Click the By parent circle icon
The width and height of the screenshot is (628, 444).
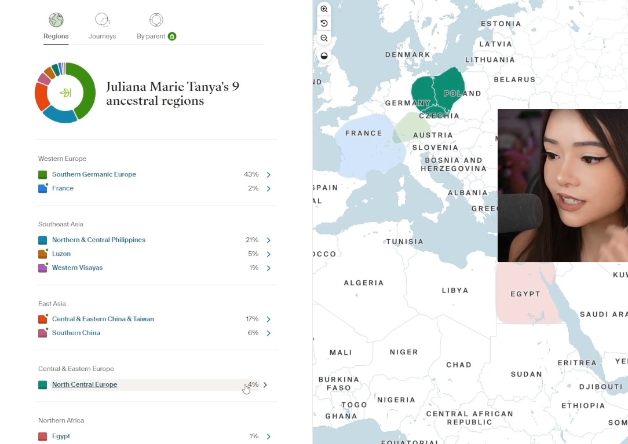[x=156, y=20]
